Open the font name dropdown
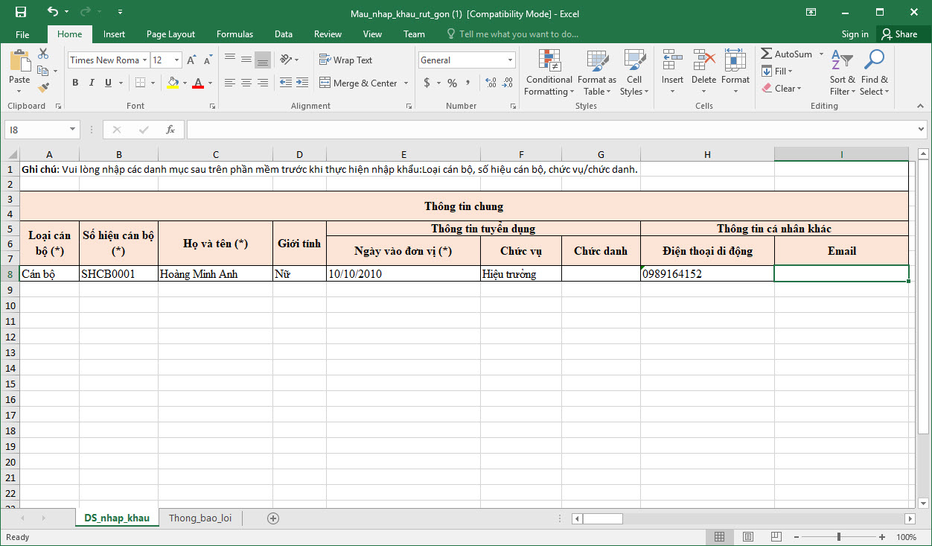The height and width of the screenshot is (546, 932). (x=144, y=60)
